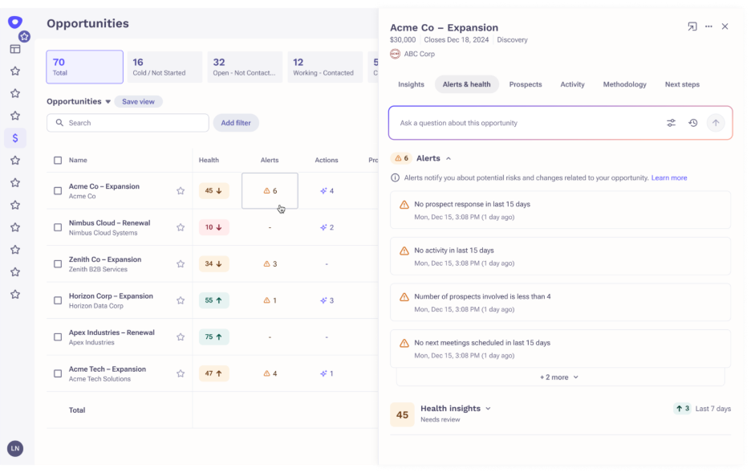
Task: Open the Opportunities view dropdown arrow
Action: (x=108, y=102)
